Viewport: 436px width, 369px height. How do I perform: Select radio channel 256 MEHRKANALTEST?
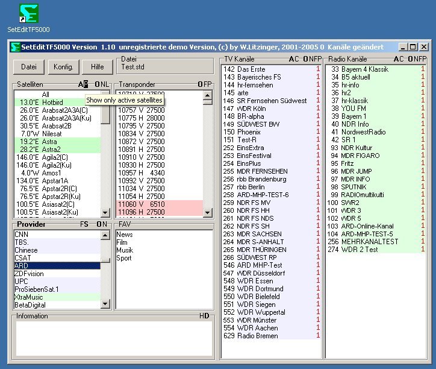click(376, 242)
